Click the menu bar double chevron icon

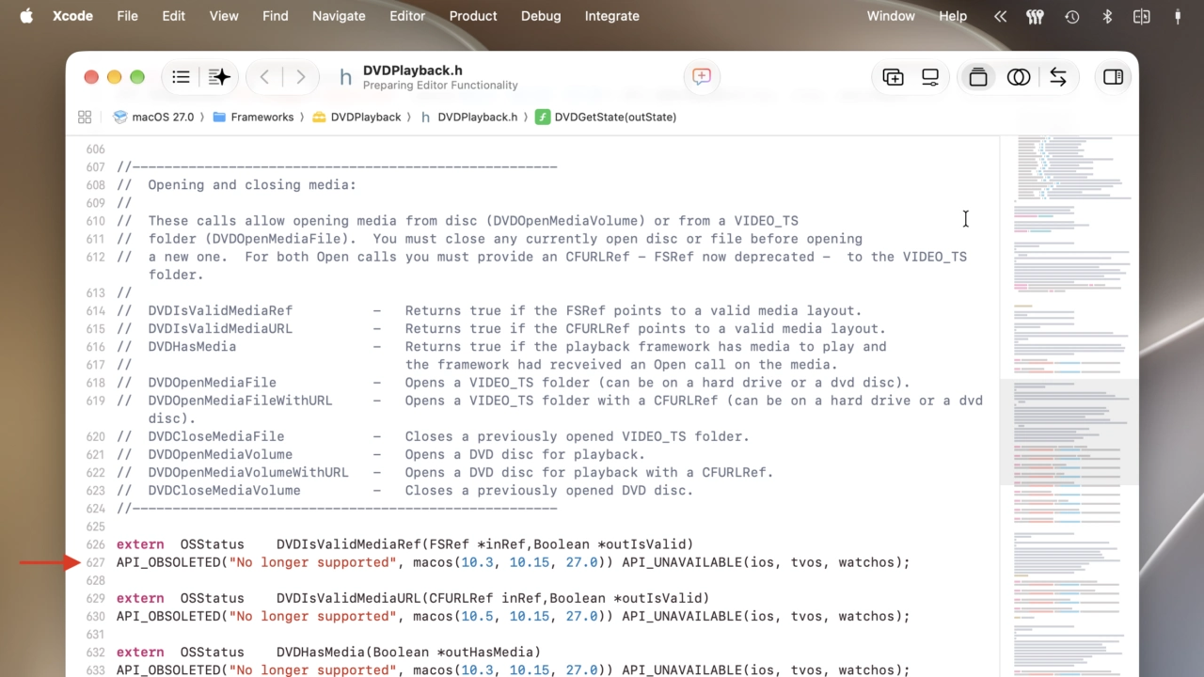tap(1000, 16)
